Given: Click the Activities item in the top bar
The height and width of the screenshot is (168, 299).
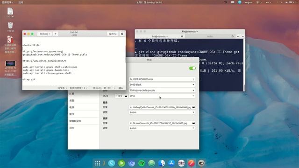Looking at the screenshot, I should pyautogui.click(x=21, y=2).
